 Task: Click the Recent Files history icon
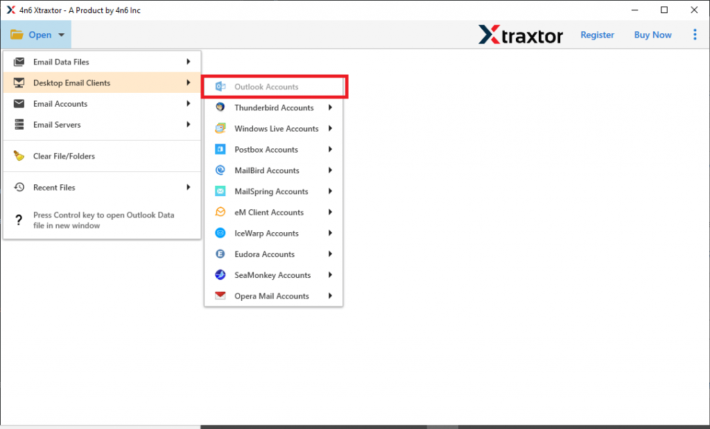pyautogui.click(x=19, y=187)
